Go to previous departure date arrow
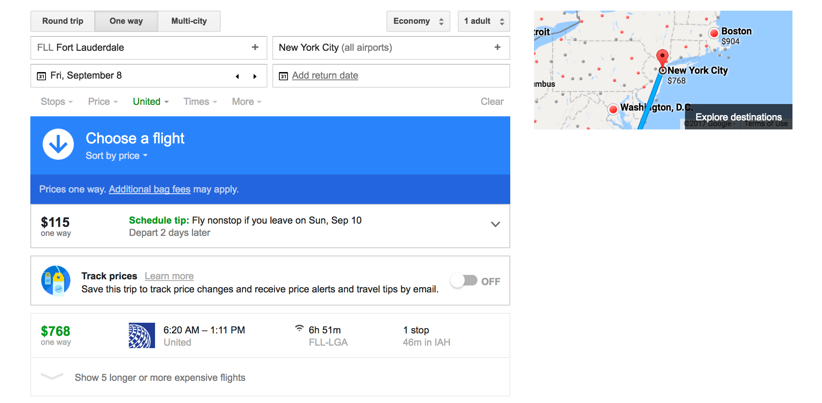This screenshot has height=403, width=822. tap(237, 76)
